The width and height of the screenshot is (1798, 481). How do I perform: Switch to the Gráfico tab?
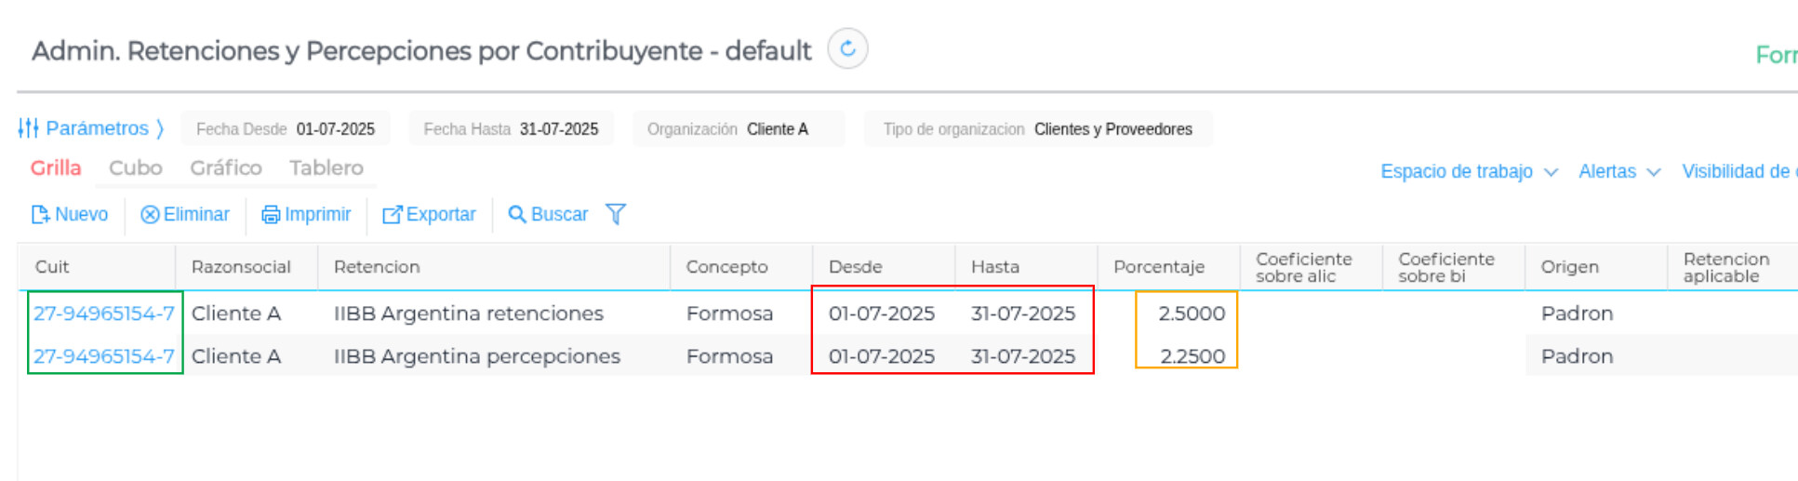tap(226, 168)
